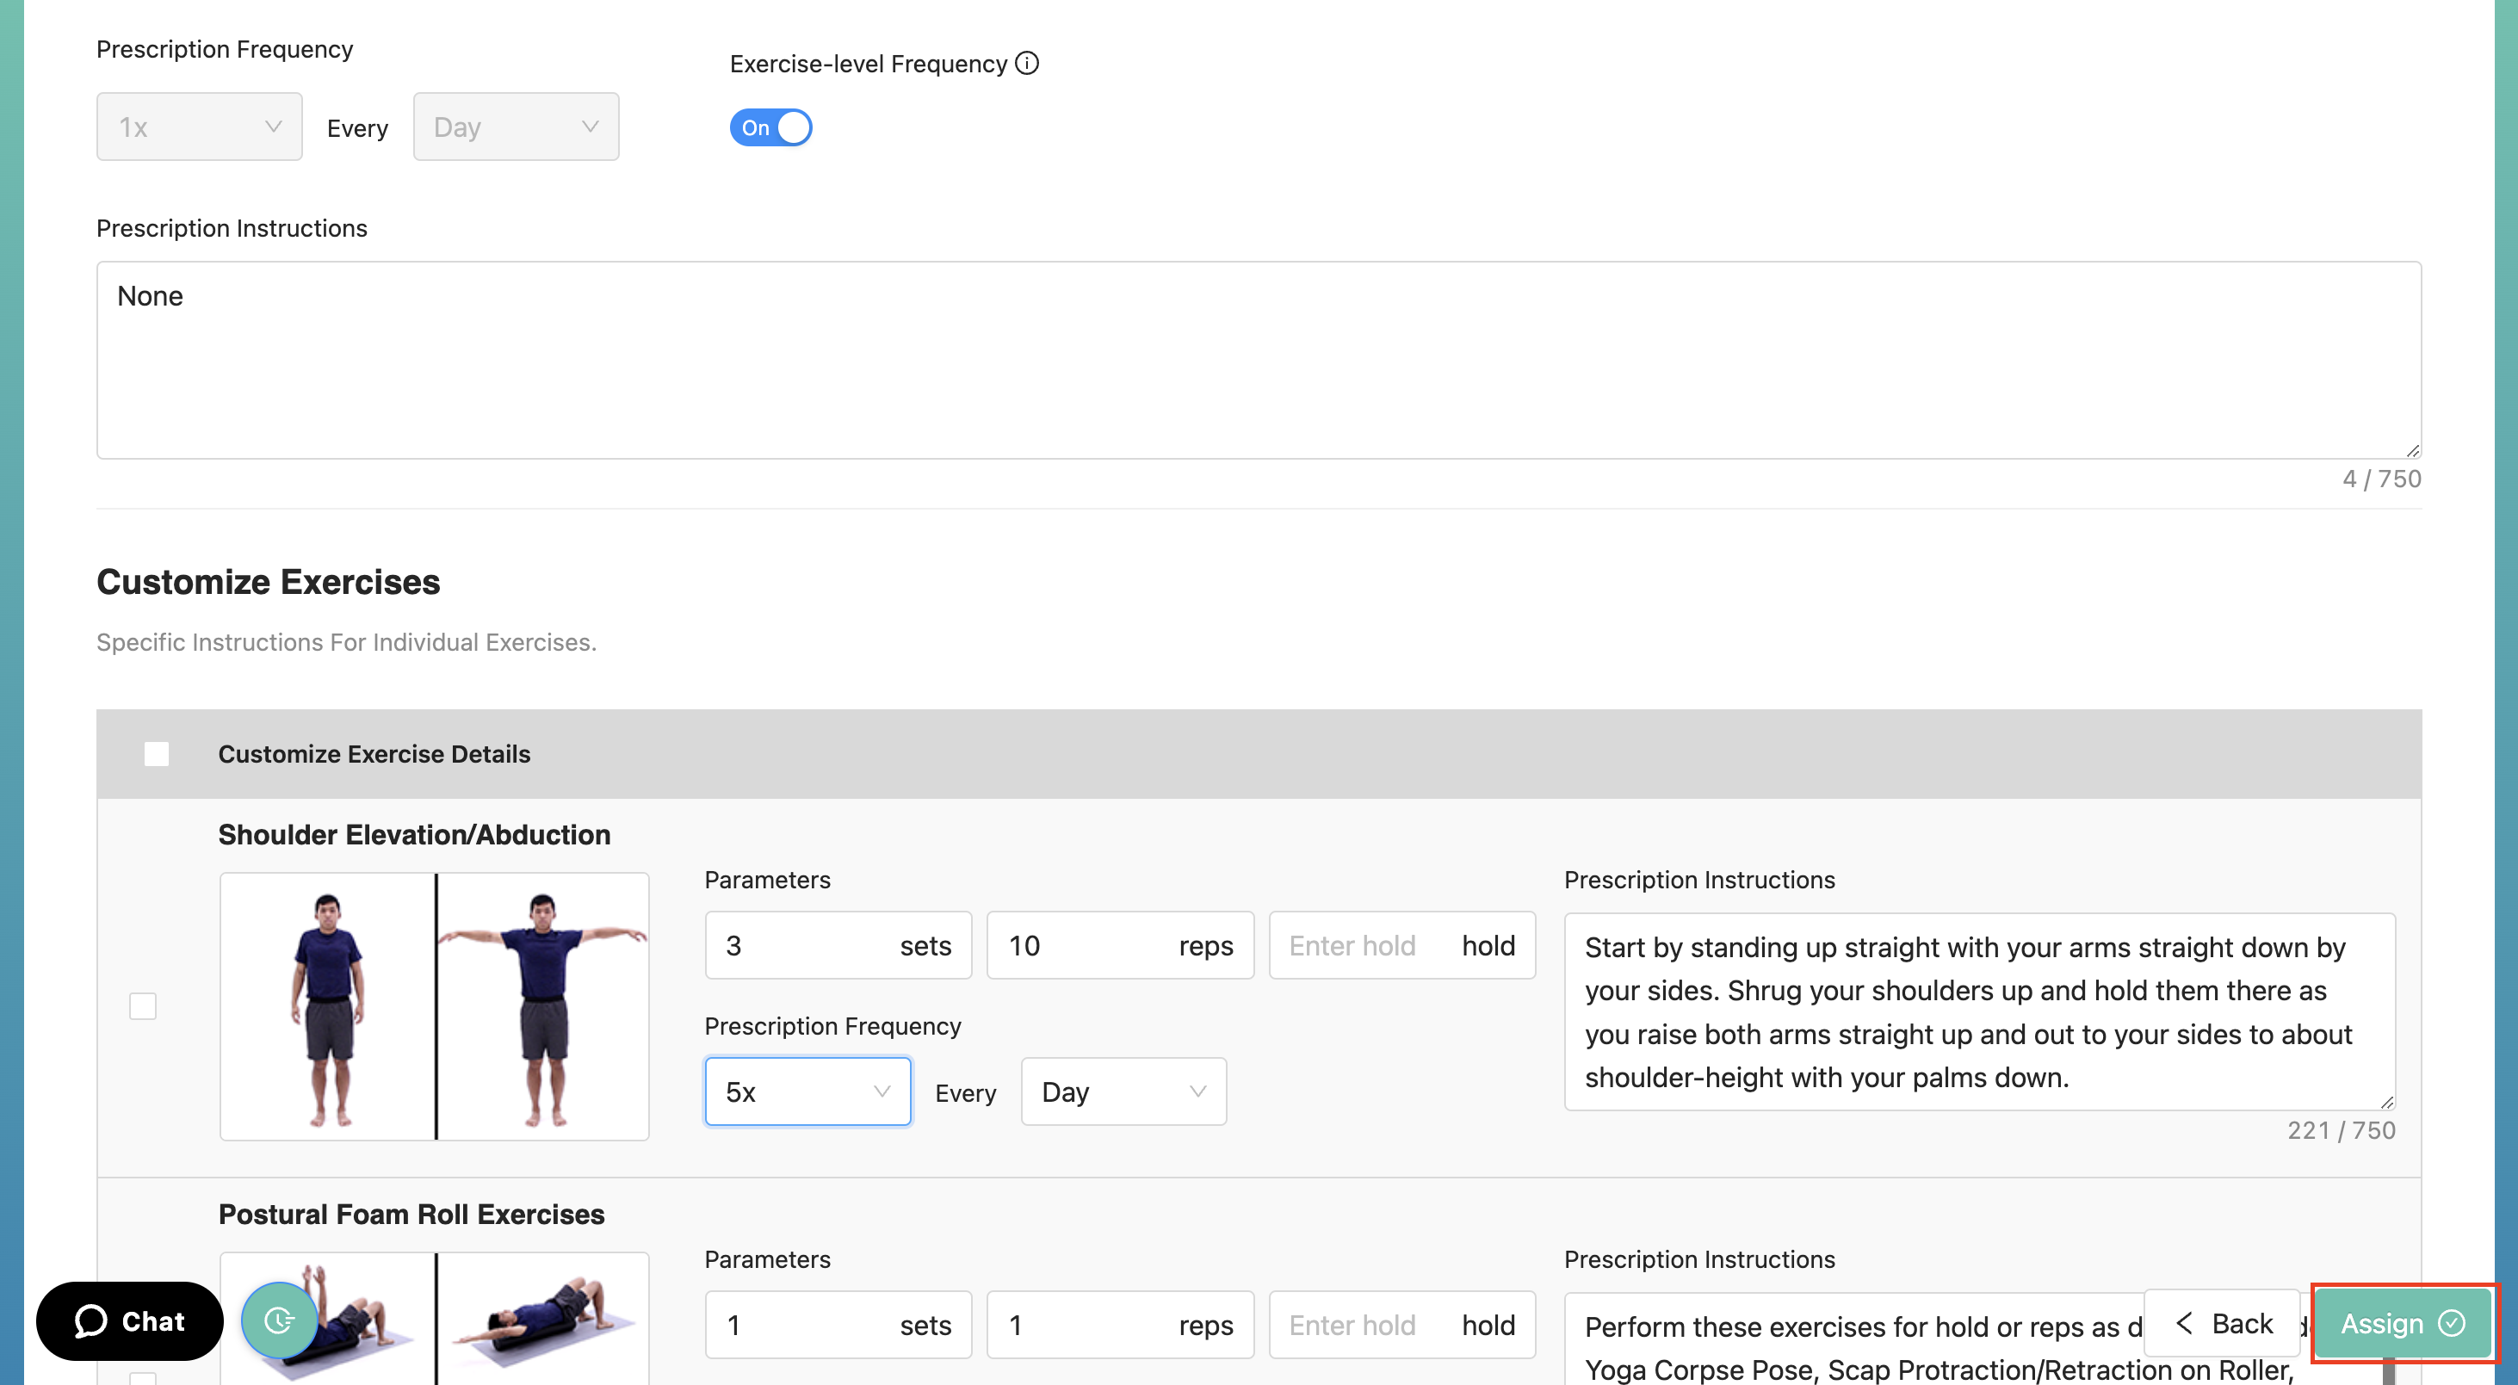Viewport: 2518px width, 1385px height.
Task: Click the Assign checkmark icon
Action: (x=2452, y=1322)
